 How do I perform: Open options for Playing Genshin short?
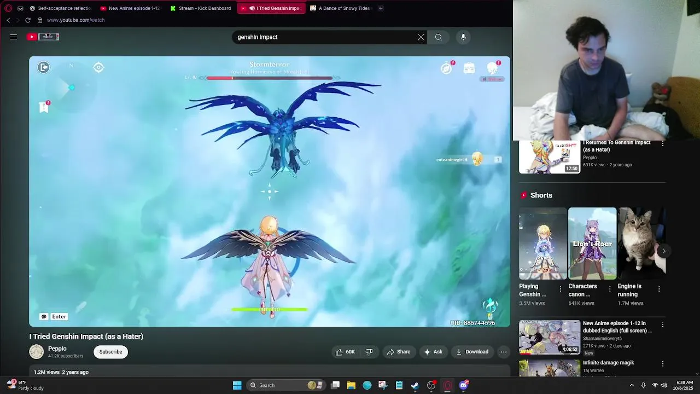(x=560, y=289)
